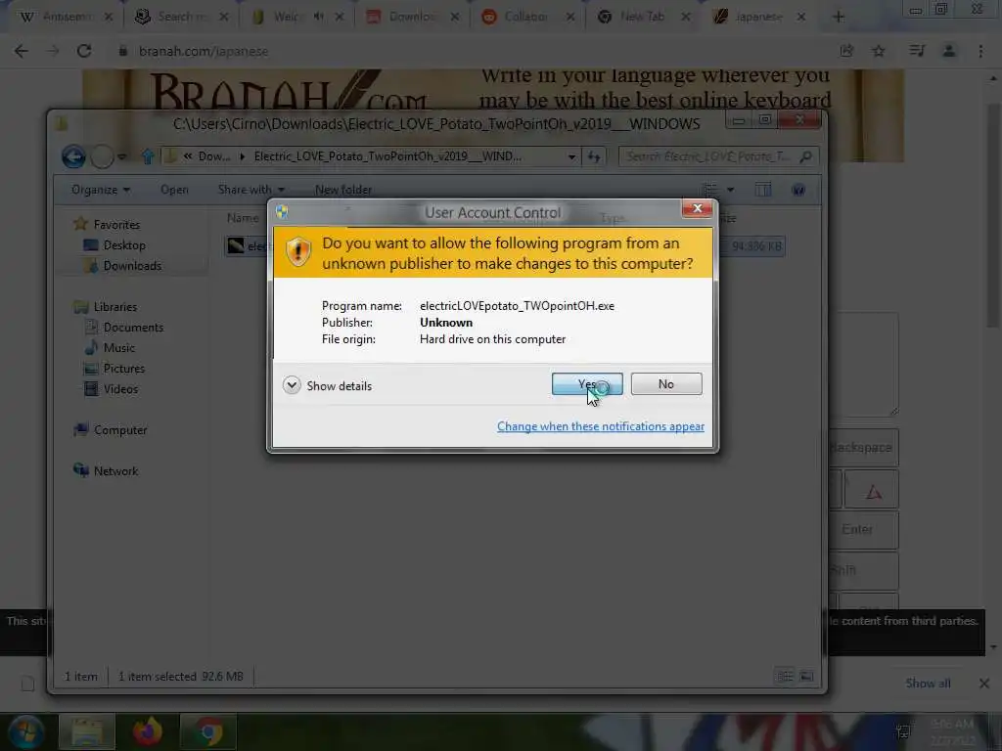This screenshot has height=751, width=1002.
Task: Click the File Explorer taskbar icon
Action: (x=87, y=731)
